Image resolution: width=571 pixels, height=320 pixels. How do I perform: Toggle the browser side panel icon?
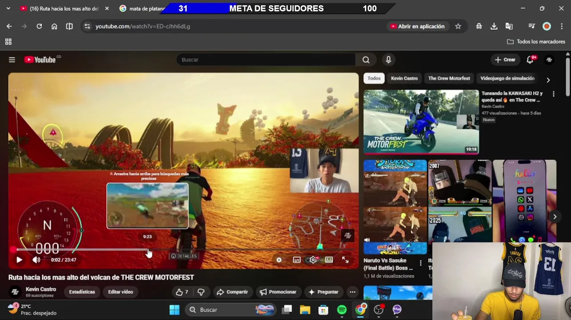click(x=69, y=26)
